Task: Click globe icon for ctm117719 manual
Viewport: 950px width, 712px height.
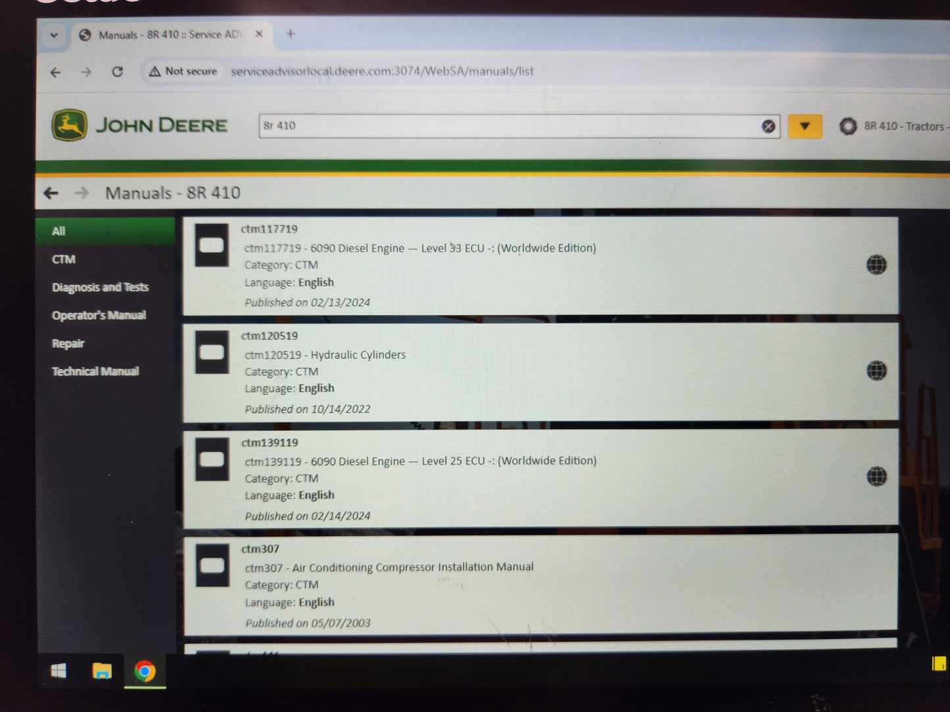Action: (x=876, y=265)
